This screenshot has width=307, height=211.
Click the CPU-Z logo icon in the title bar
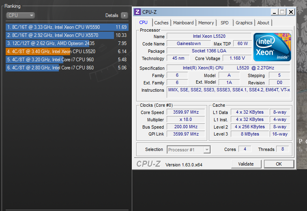tap(137, 12)
